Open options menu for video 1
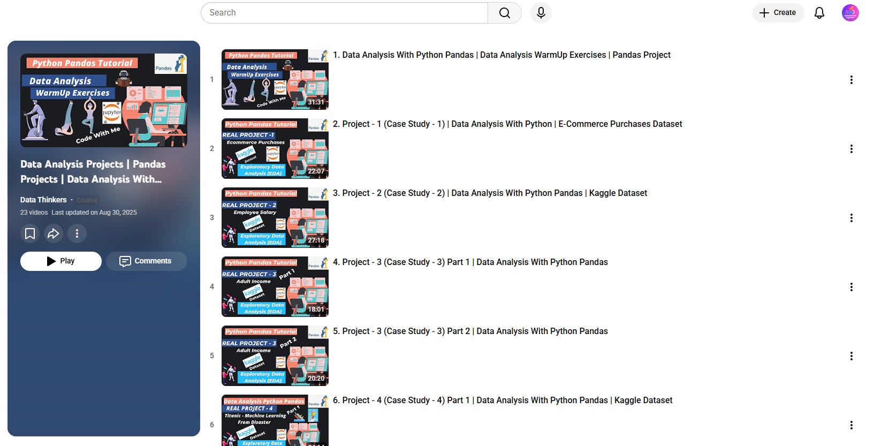 point(852,80)
